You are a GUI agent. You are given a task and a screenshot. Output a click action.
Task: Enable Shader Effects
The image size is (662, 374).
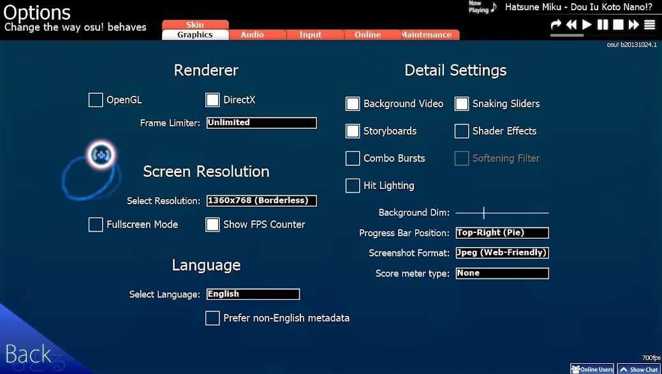462,131
